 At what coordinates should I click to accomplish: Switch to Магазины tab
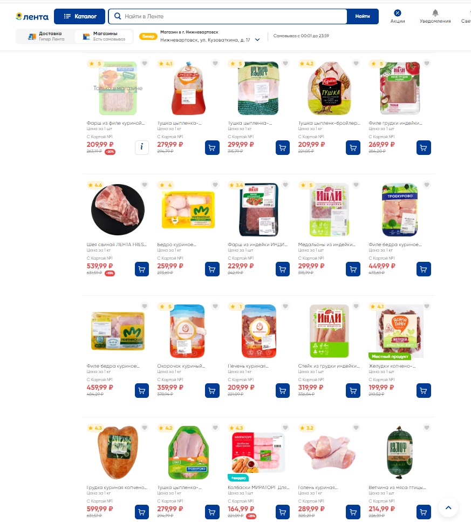point(104,36)
